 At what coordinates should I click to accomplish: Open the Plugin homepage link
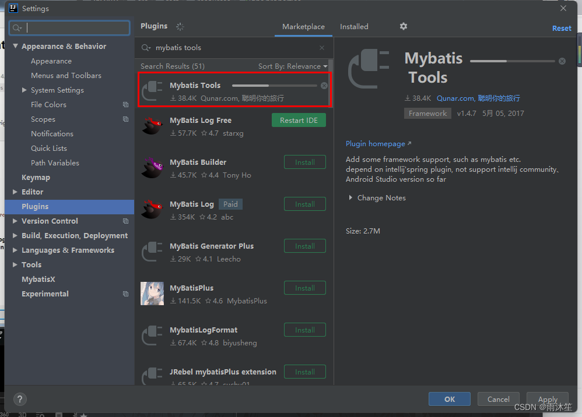pyautogui.click(x=378, y=144)
